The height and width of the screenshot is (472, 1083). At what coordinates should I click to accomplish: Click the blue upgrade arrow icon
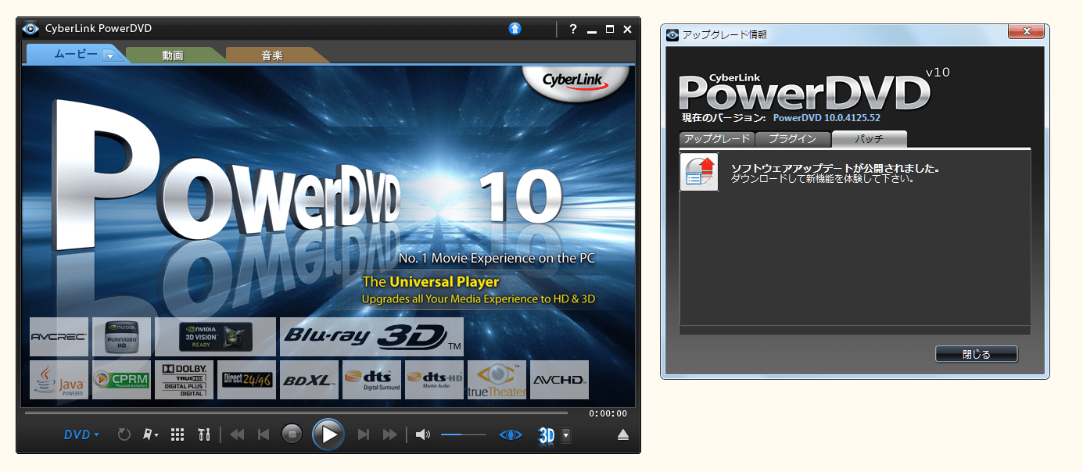point(515,29)
